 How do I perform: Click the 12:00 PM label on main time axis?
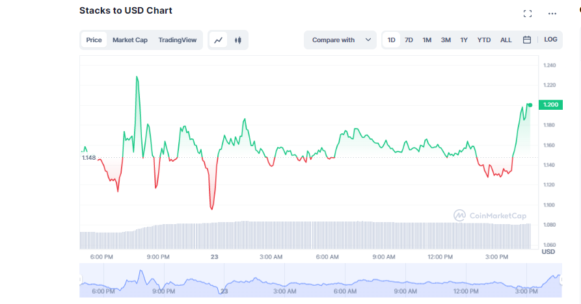(440, 257)
